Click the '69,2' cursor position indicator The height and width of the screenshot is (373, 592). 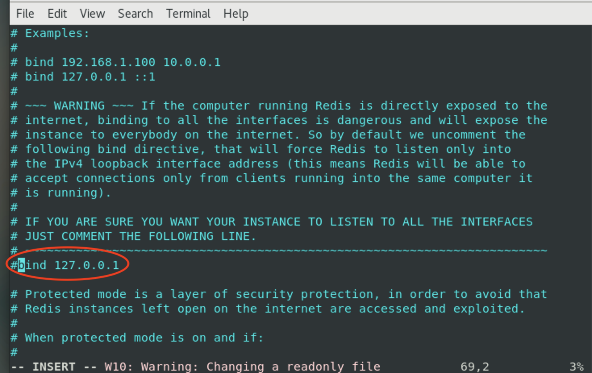click(x=475, y=367)
